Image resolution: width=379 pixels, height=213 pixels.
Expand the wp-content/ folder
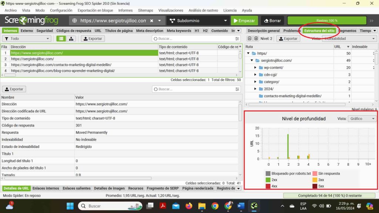pos(255,68)
